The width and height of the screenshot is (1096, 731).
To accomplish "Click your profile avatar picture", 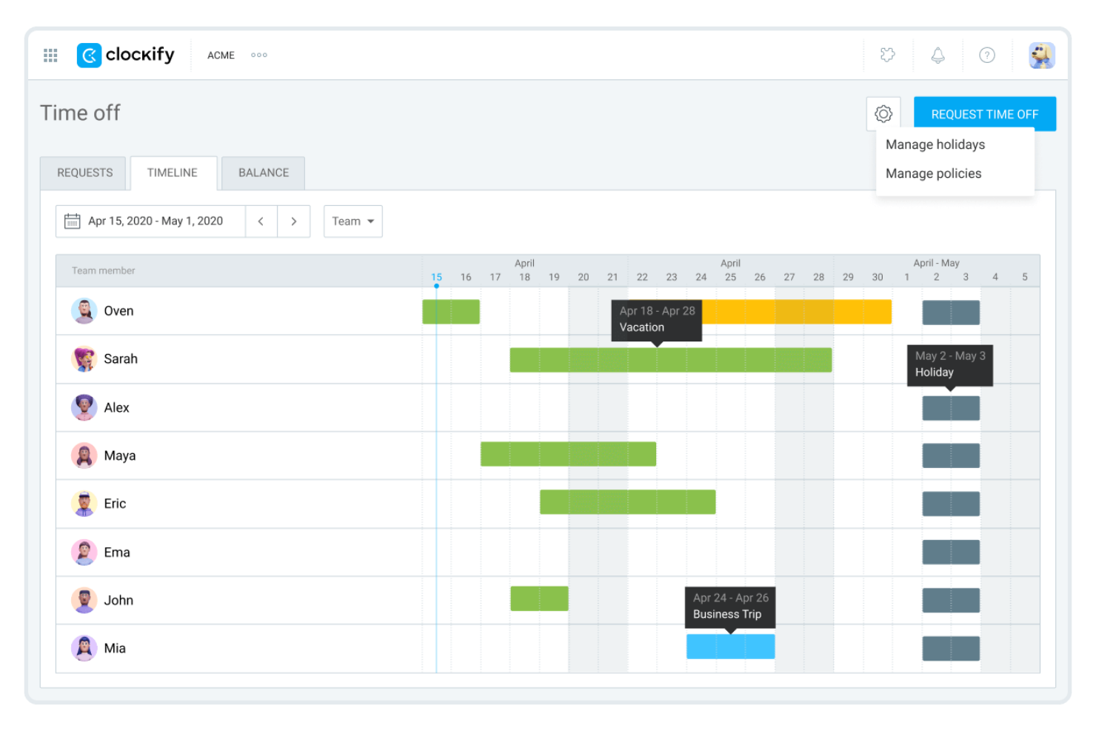I will pyautogui.click(x=1042, y=55).
